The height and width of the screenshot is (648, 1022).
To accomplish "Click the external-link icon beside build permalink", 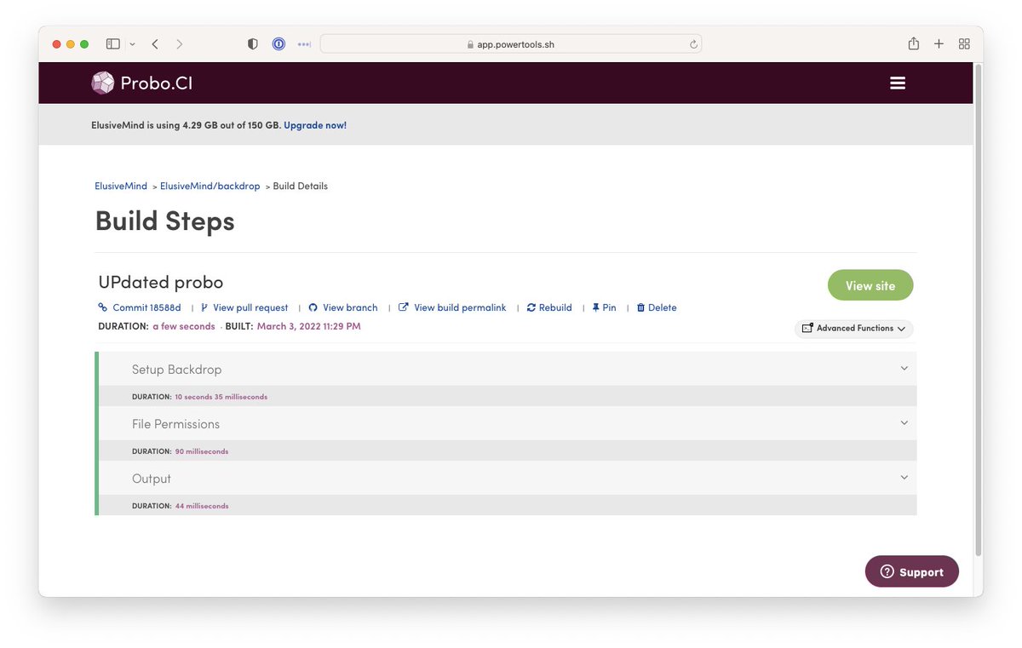I will [404, 307].
